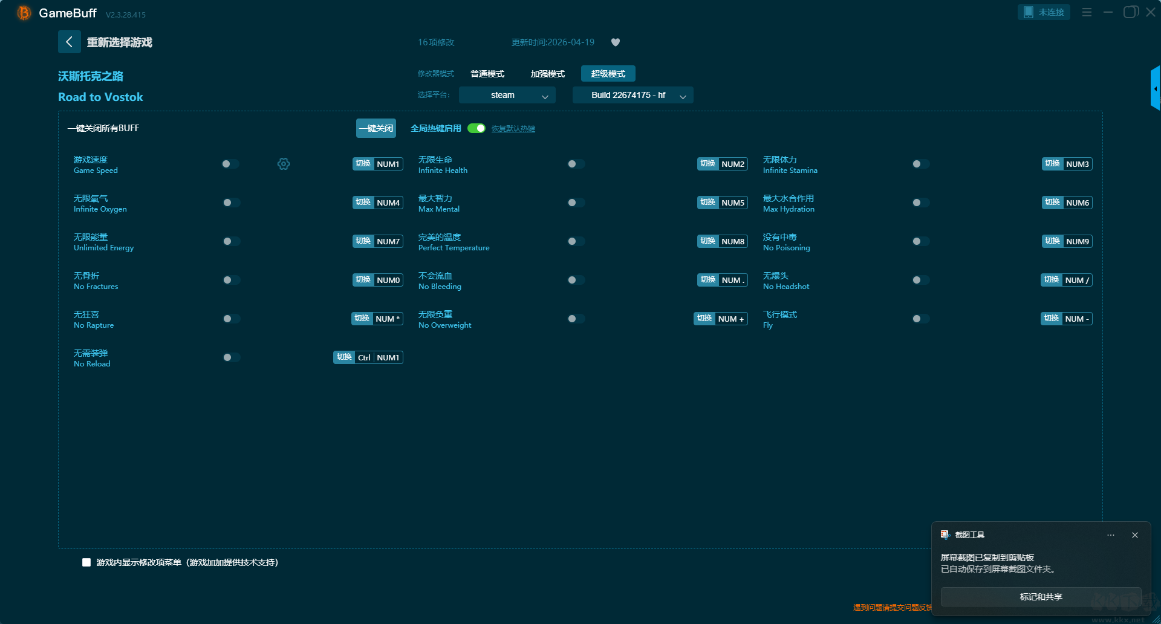Screen dimensions: 1161x624
Task: Toggle No Headshot switch
Action: click(x=921, y=280)
